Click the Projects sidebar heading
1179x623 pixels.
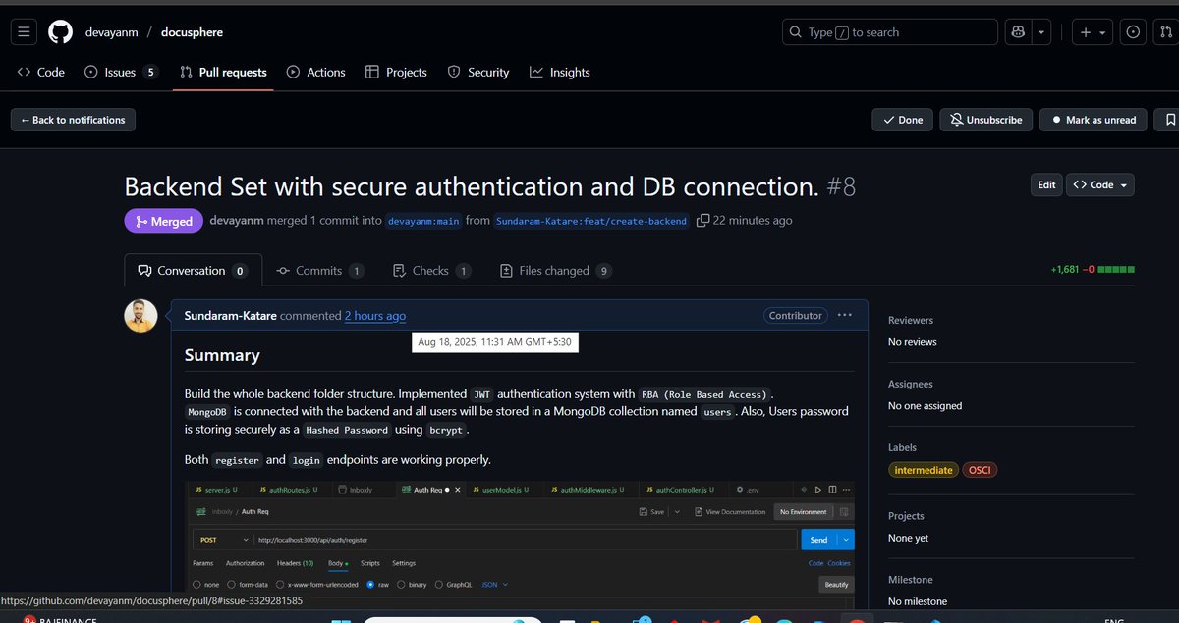(x=906, y=516)
